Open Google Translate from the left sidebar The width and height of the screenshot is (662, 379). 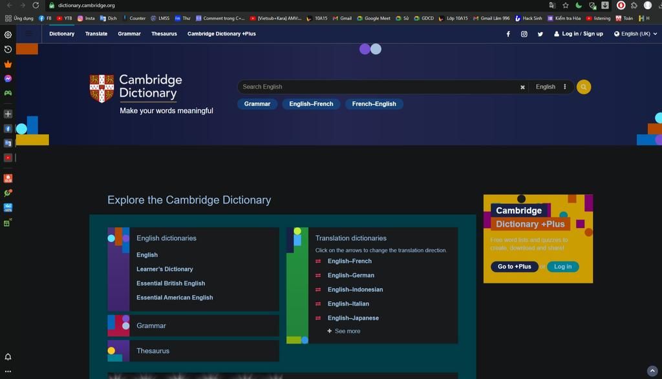click(x=8, y=143)
